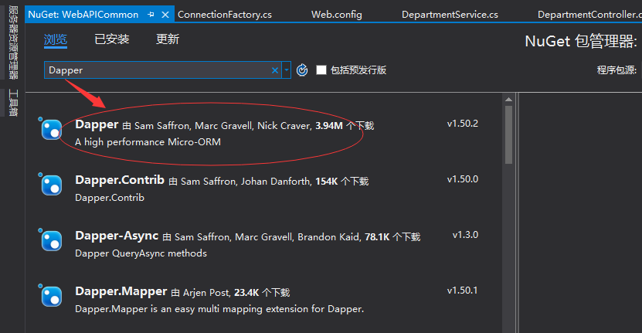Click the Dapper.Mapper multi mapping description

point(219,309)
